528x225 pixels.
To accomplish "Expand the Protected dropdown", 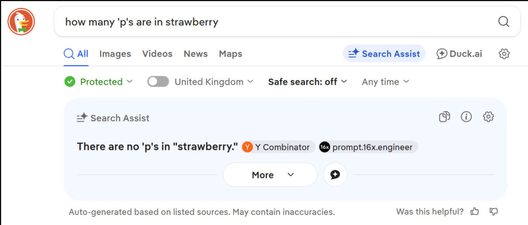I will click(99, 82).
